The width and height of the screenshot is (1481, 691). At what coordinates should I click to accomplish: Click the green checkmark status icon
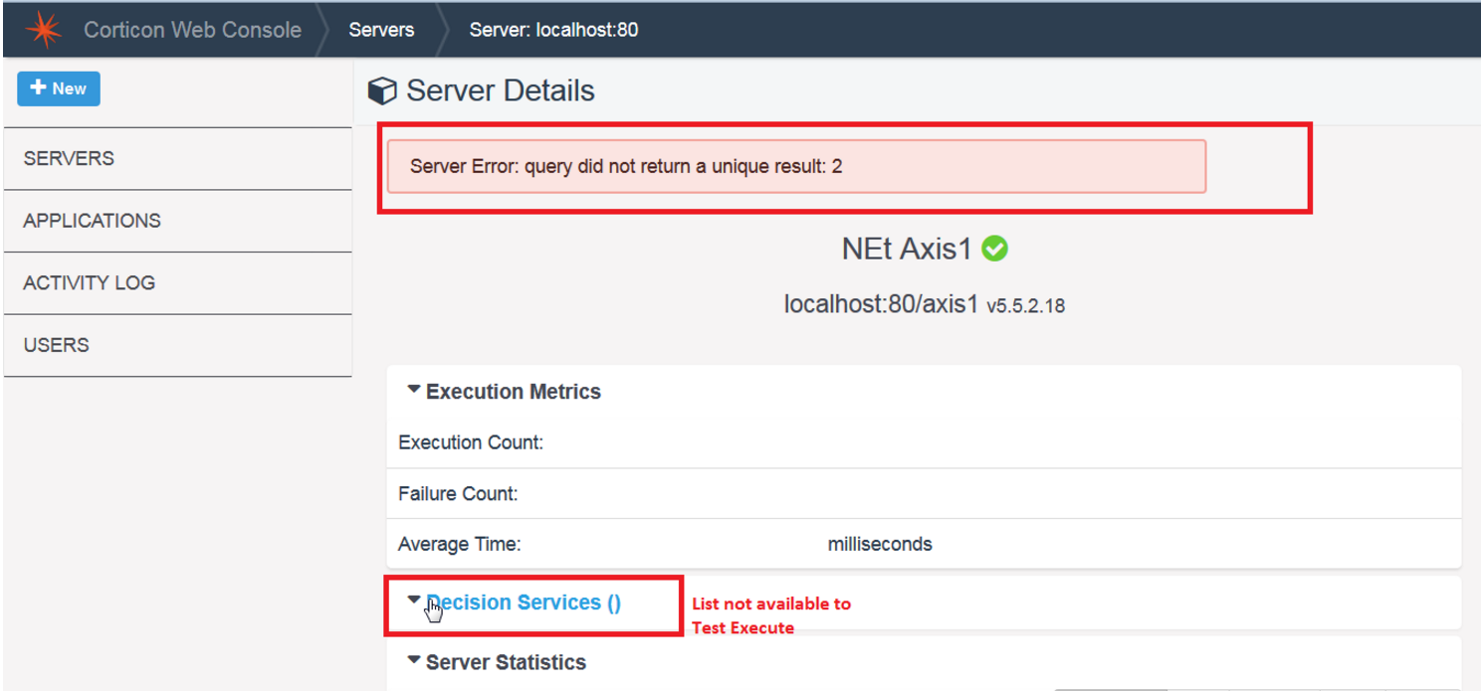pyautogui.click(x=994, y=249)
